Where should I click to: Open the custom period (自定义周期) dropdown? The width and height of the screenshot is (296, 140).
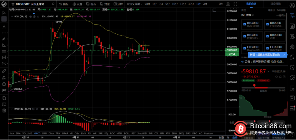coord(134,4)
